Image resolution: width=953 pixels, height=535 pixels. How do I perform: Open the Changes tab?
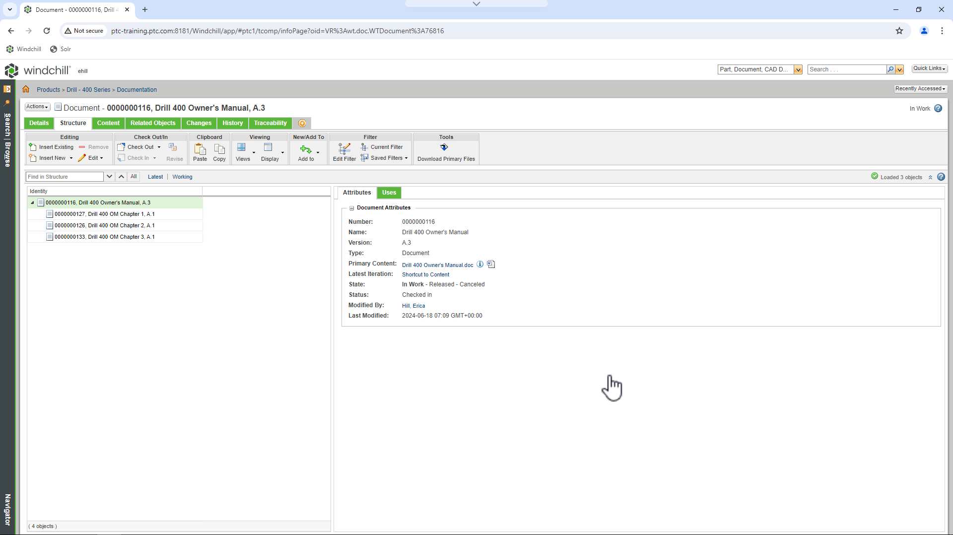(x=199, y=123)
